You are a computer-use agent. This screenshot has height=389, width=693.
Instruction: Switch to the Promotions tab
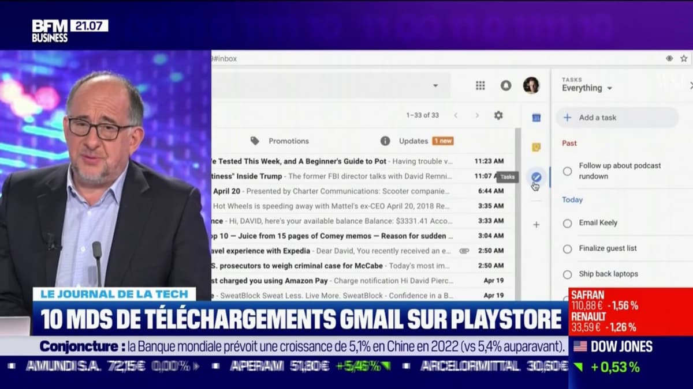tap(281, 141)
